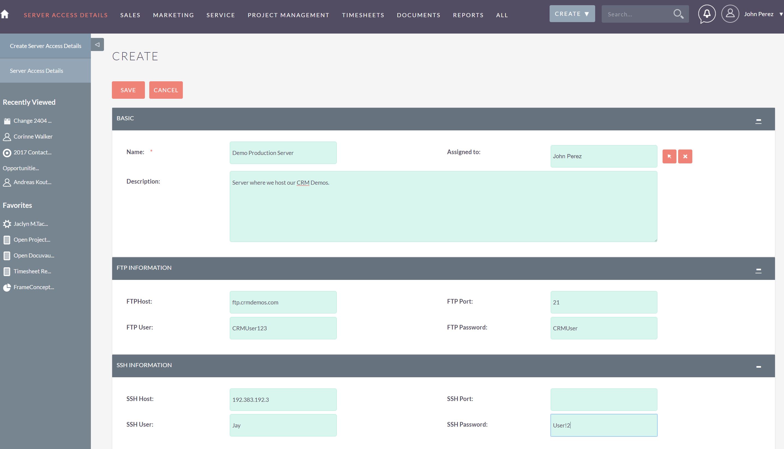Open favorite Open Docuvau report
The height and width of the screenshot is (449, 784).
tap(34, 255)
